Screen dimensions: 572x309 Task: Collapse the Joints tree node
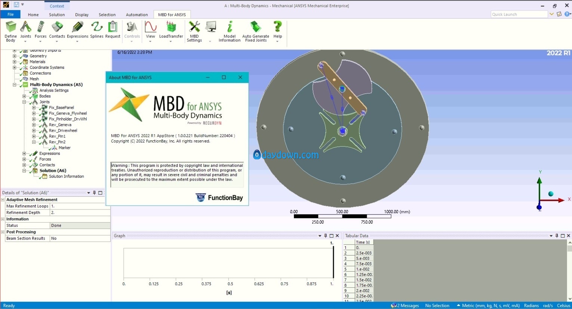coord(24,102)
